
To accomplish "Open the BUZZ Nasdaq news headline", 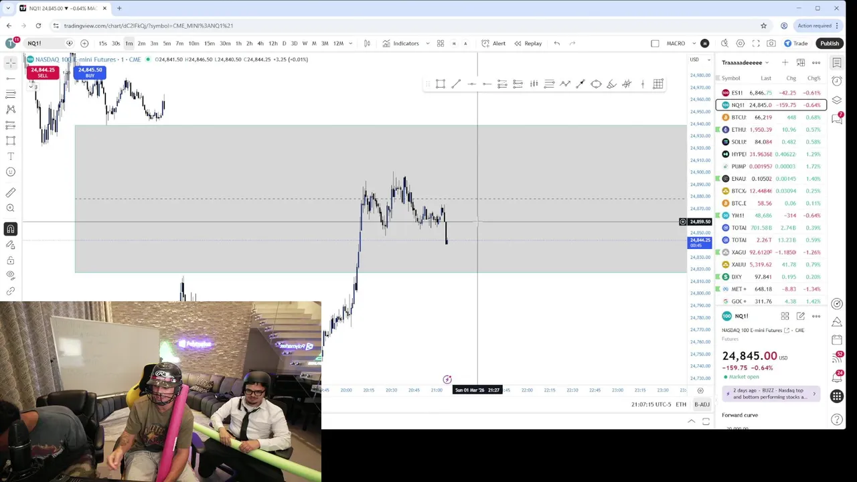I will click(771, 394).
